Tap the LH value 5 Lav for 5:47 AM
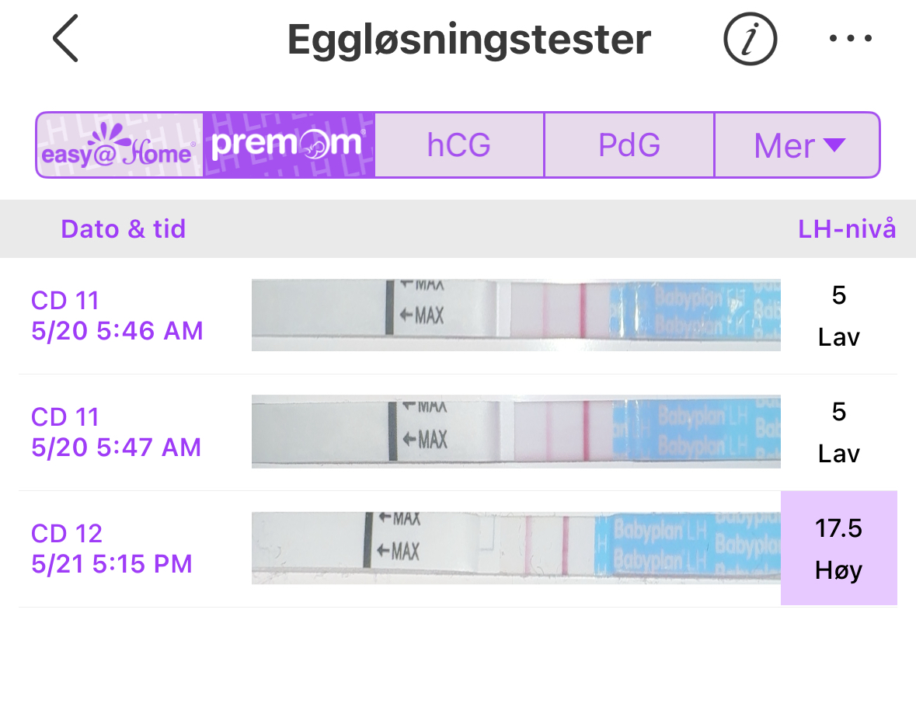The height and width of the screenshot is (714, 916). 838,432
